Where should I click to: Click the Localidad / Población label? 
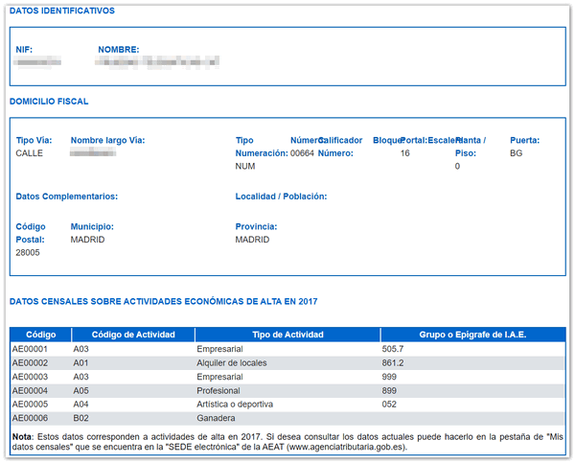coord(281,197)
